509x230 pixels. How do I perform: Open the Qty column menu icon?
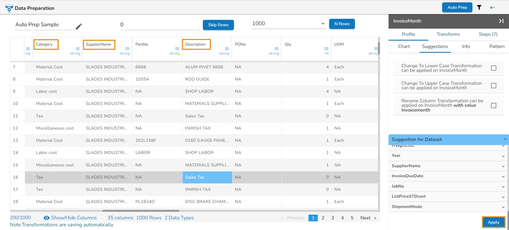click(326, 48)
